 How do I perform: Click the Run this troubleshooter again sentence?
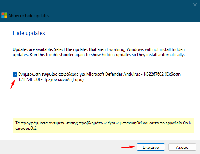click(x=107, y=55)
